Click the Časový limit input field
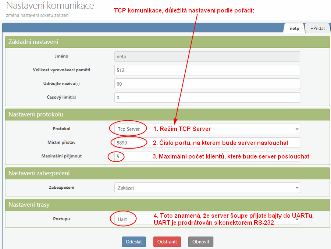Screen dimensions: 331x249 (207, 97)
